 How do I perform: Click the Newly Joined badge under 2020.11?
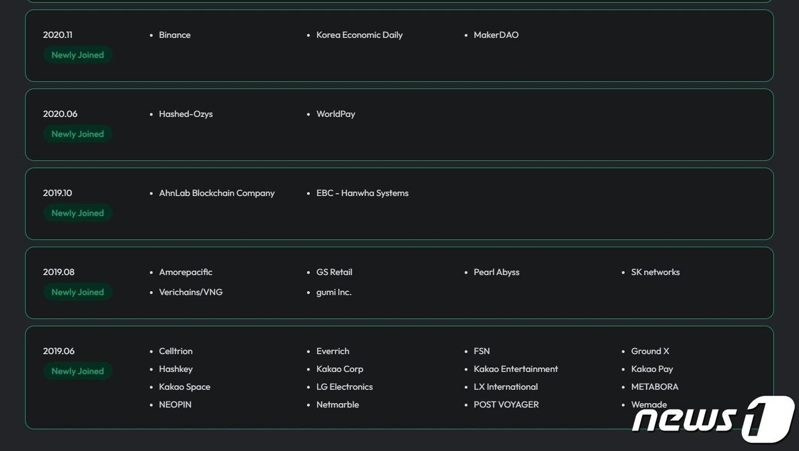(x=78, y=55)
